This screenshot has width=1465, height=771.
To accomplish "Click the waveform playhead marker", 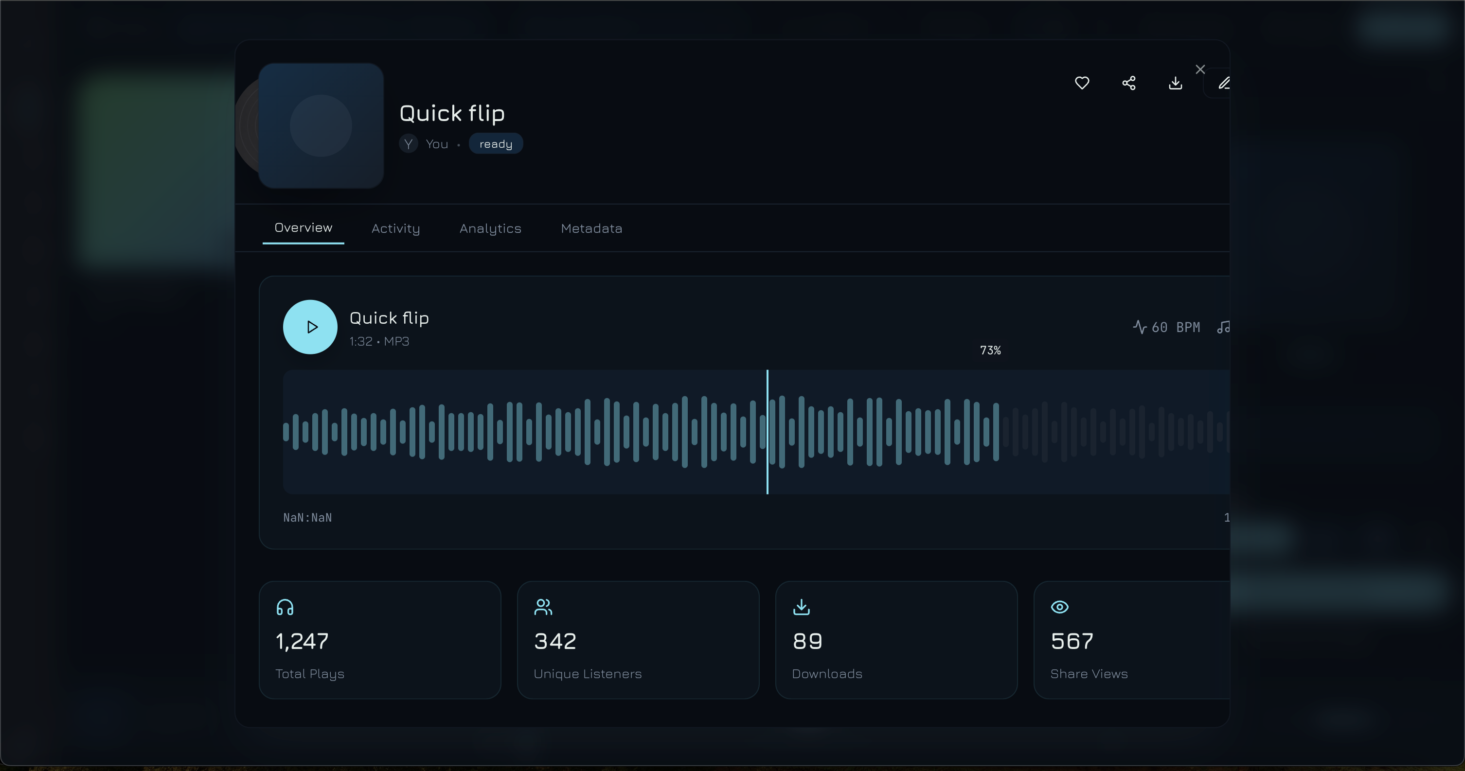I will [767, 432].
